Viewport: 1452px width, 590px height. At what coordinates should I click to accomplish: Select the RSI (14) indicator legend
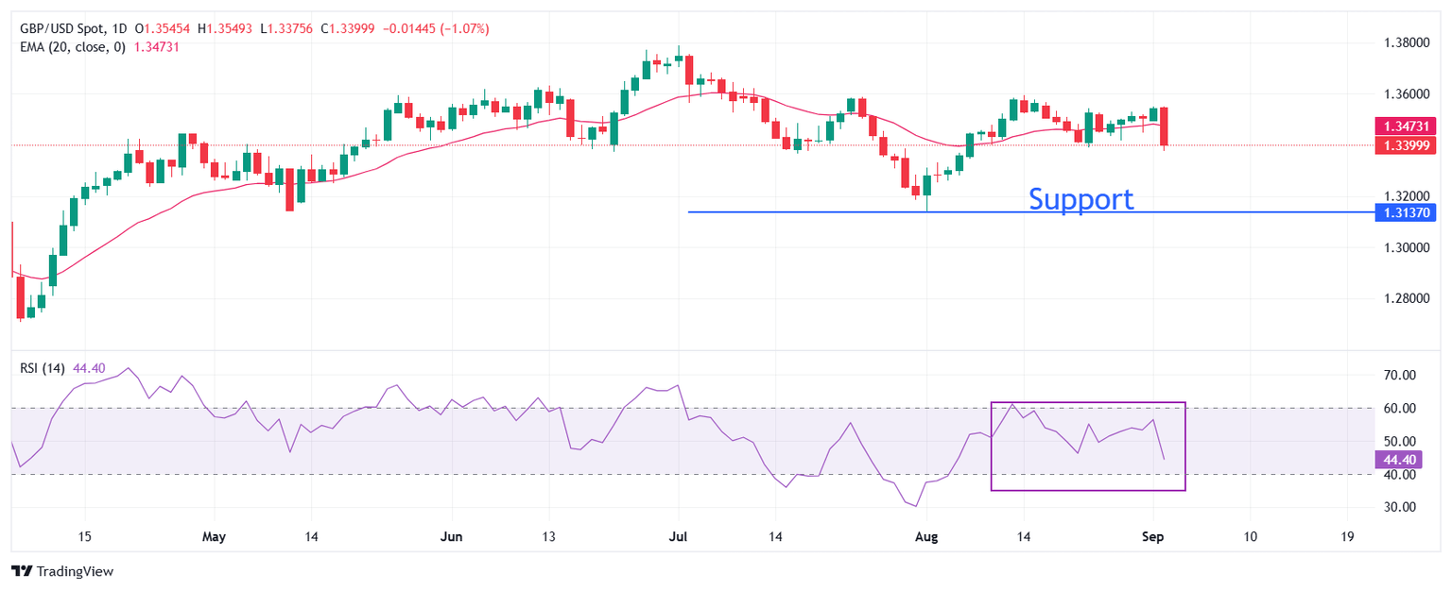43,368
